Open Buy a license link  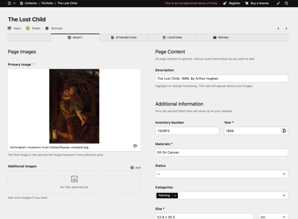pos(259,3)
